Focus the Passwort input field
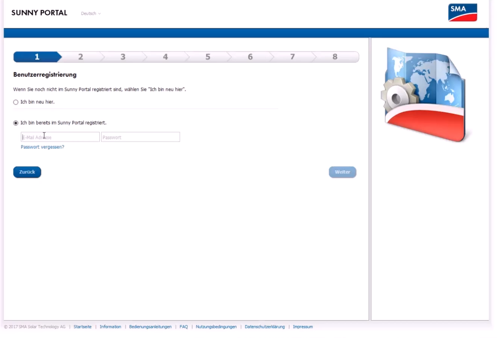The width and height of the screenshot is (497, 338). coord(140,137)
